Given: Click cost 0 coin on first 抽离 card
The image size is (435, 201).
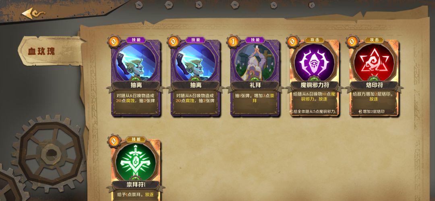Looking at the screenshot, I should point(114,42).
